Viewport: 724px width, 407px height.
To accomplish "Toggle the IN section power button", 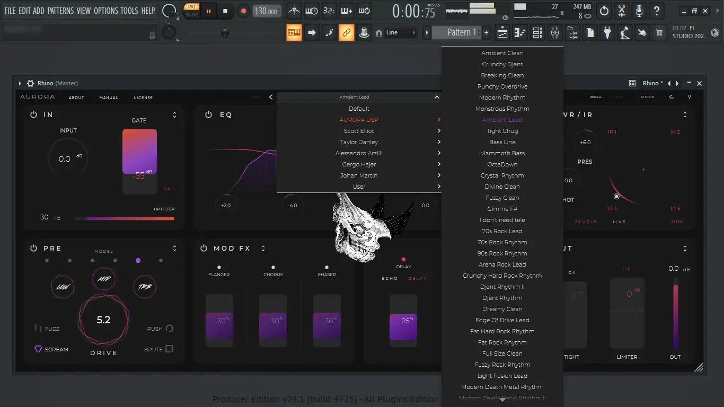I will [x=33, y=114].
